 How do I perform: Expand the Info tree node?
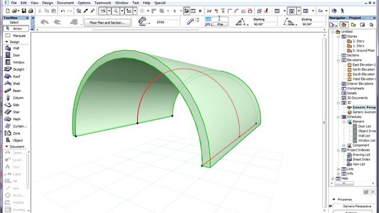pyautogui.click(x=339, y=173)
